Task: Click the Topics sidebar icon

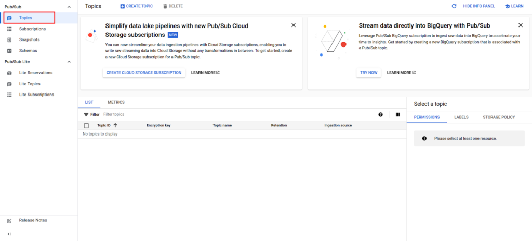Action: point(9,18)
